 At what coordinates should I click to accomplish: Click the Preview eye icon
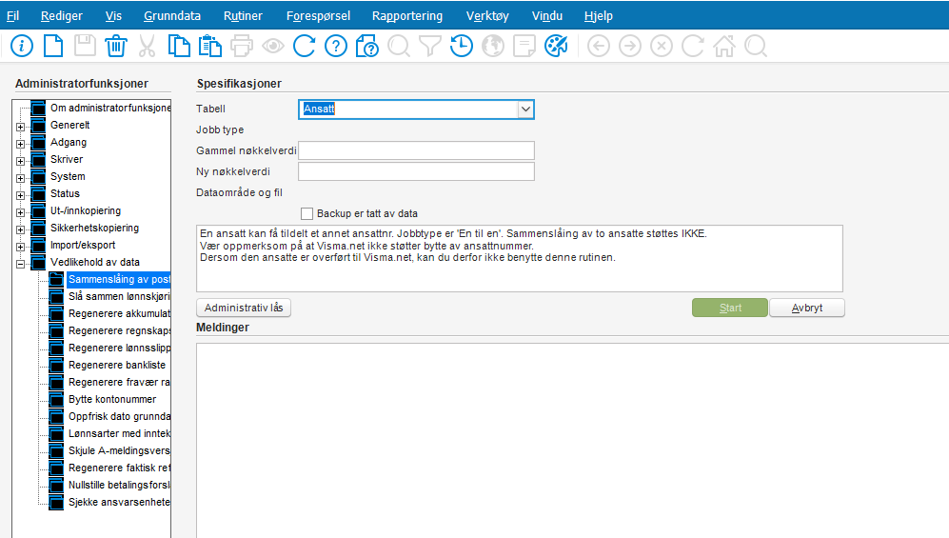(273, 46)
